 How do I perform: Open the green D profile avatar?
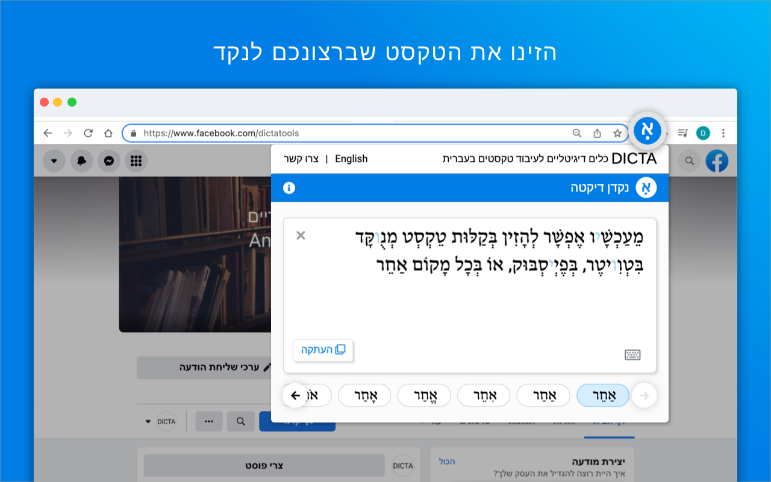(703, 133)
